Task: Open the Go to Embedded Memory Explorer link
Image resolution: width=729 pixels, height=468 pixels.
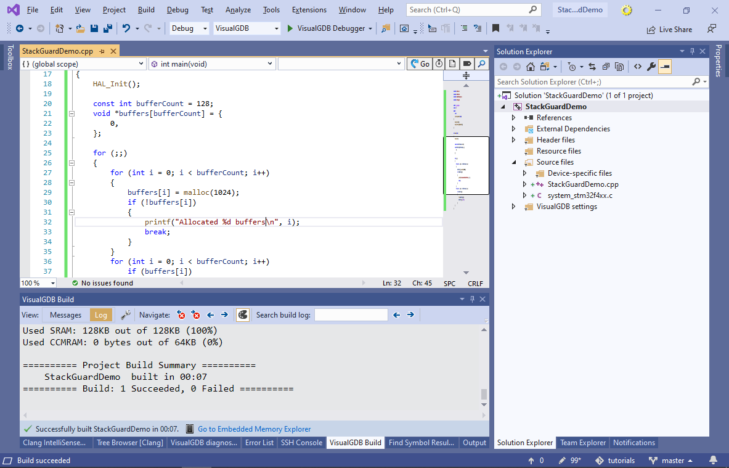Action: (254, 429)
